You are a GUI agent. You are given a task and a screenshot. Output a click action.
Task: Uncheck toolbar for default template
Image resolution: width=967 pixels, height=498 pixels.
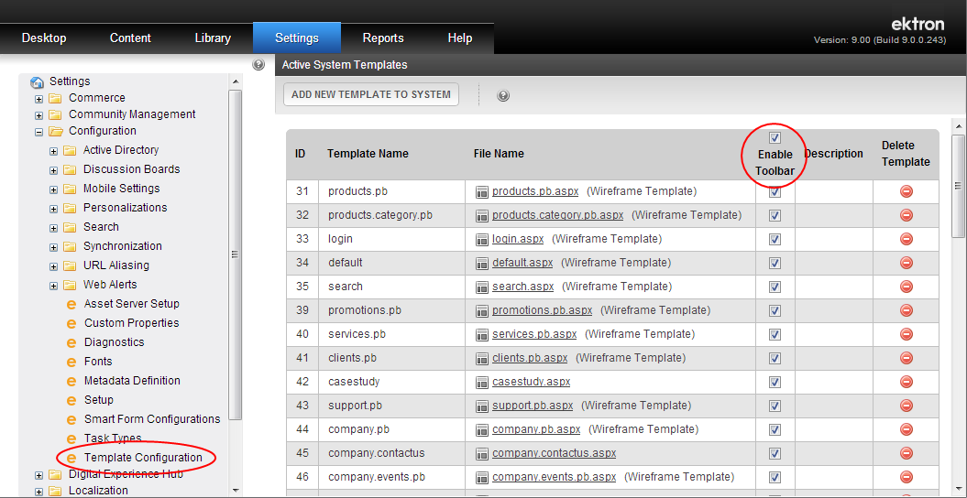775,263
